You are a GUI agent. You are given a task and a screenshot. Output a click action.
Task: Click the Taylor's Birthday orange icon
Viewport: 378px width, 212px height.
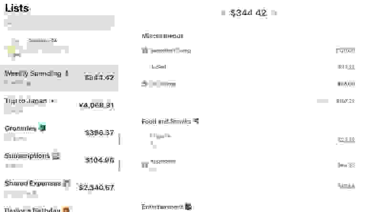66,210
